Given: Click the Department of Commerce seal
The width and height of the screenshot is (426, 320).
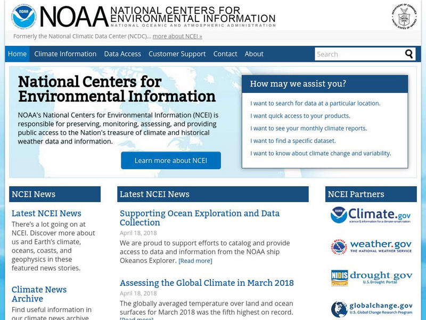Looking at the screenshot, I should [404, 17].
